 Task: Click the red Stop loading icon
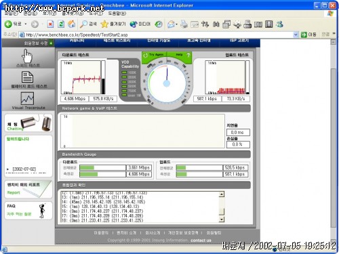click(x=50, y=24)
